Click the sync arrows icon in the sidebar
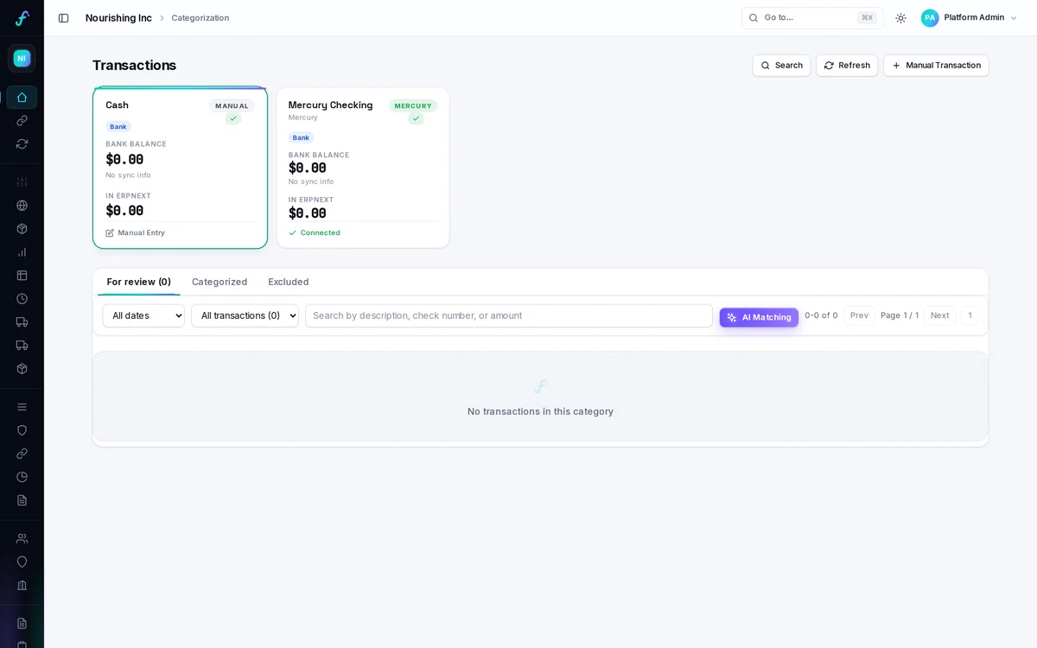This screenshot has width=1037, height=648. [x=22, y=143]
